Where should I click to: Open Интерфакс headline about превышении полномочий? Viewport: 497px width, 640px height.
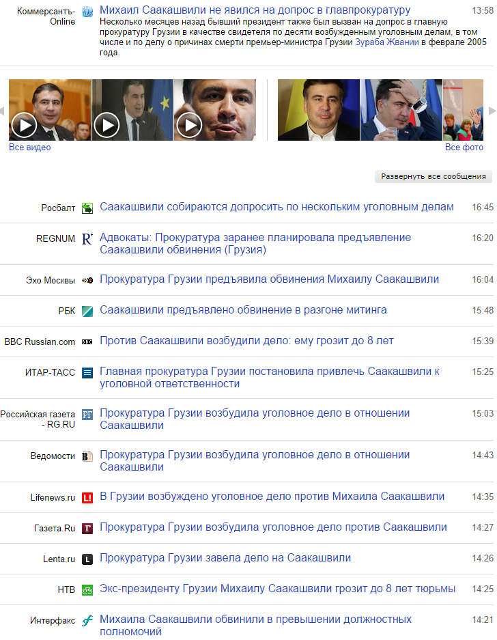click(256, 625)
